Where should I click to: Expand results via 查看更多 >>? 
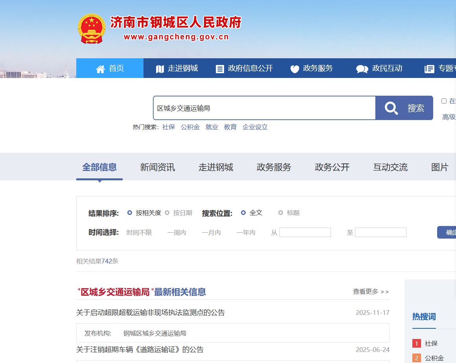[371, 292]
